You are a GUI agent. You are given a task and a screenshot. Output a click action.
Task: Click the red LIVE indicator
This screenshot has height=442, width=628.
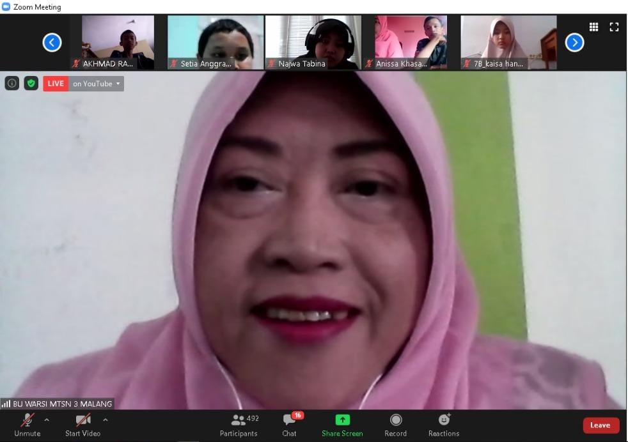coord(56,84)
